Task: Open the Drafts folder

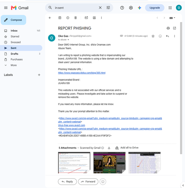Action: coord(21,54)
